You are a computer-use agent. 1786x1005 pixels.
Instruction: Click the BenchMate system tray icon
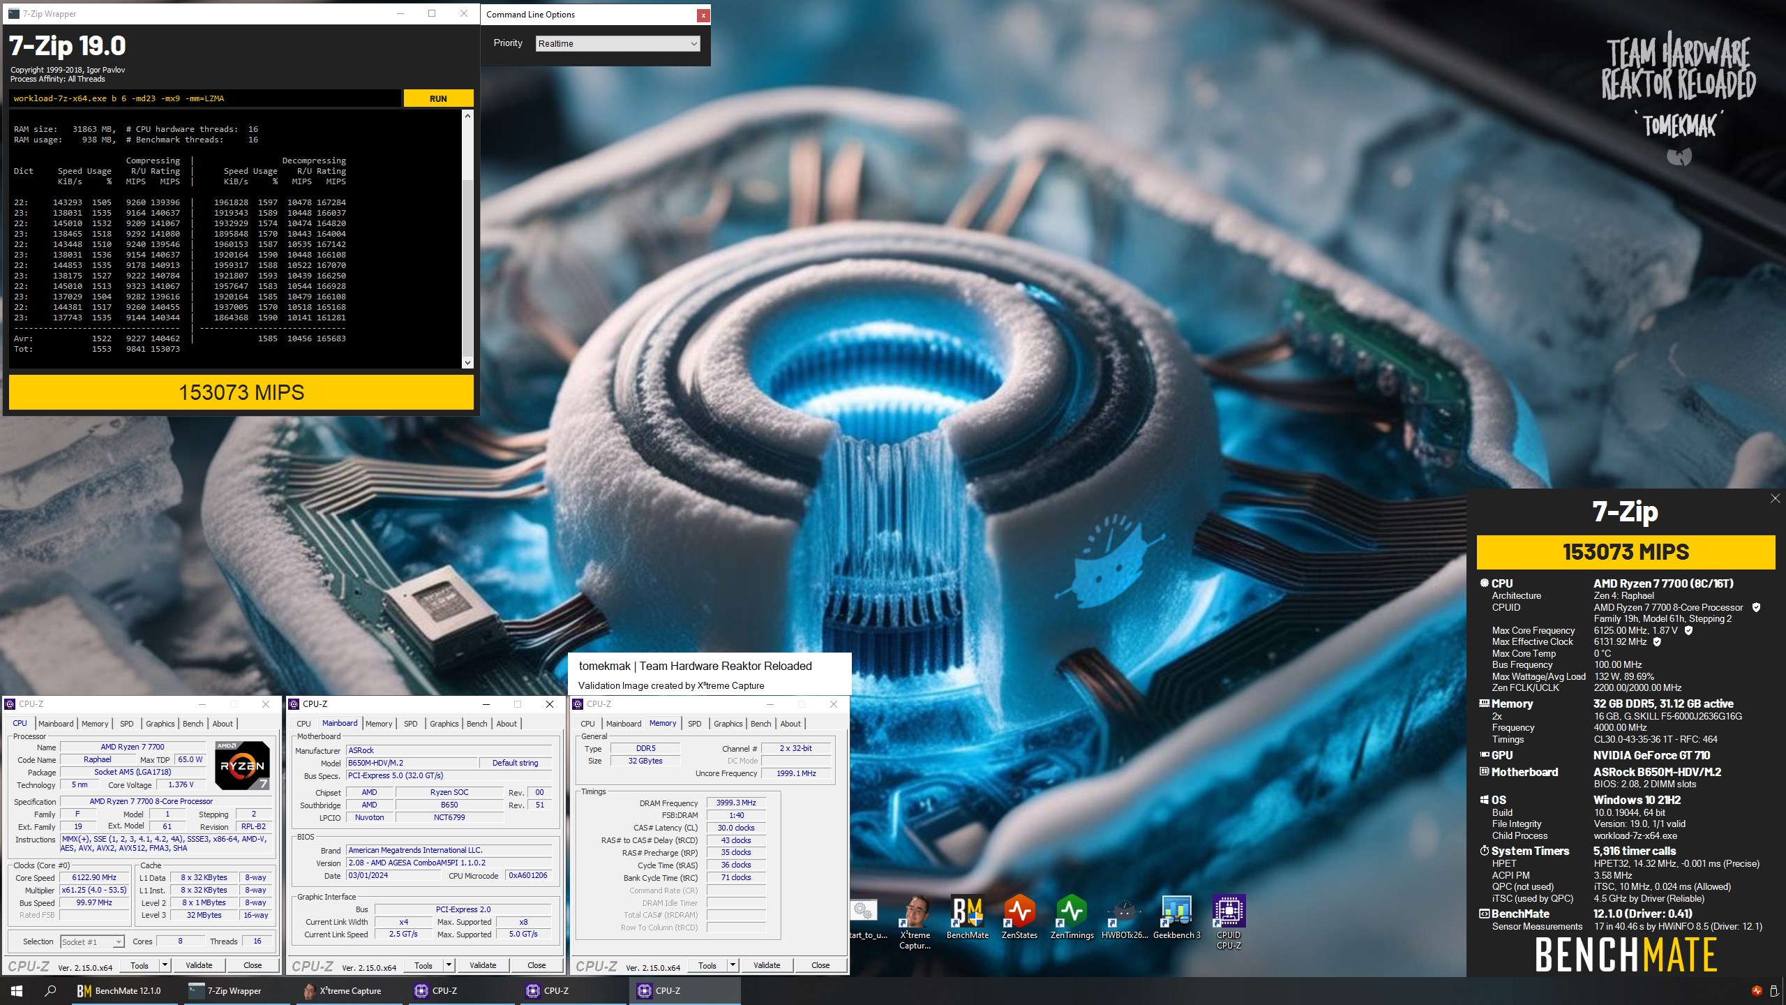(x=1757, y=990)
